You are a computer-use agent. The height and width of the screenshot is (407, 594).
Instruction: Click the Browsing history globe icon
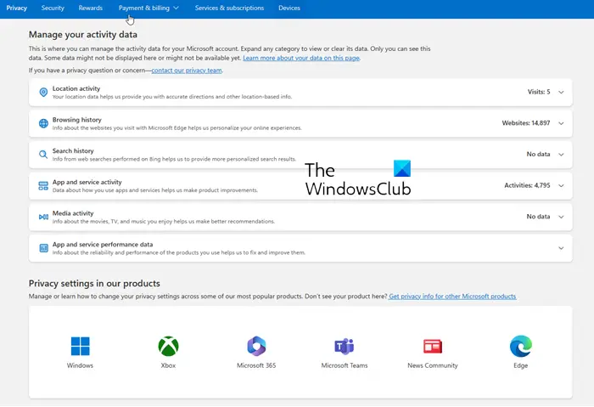(43, 123)
